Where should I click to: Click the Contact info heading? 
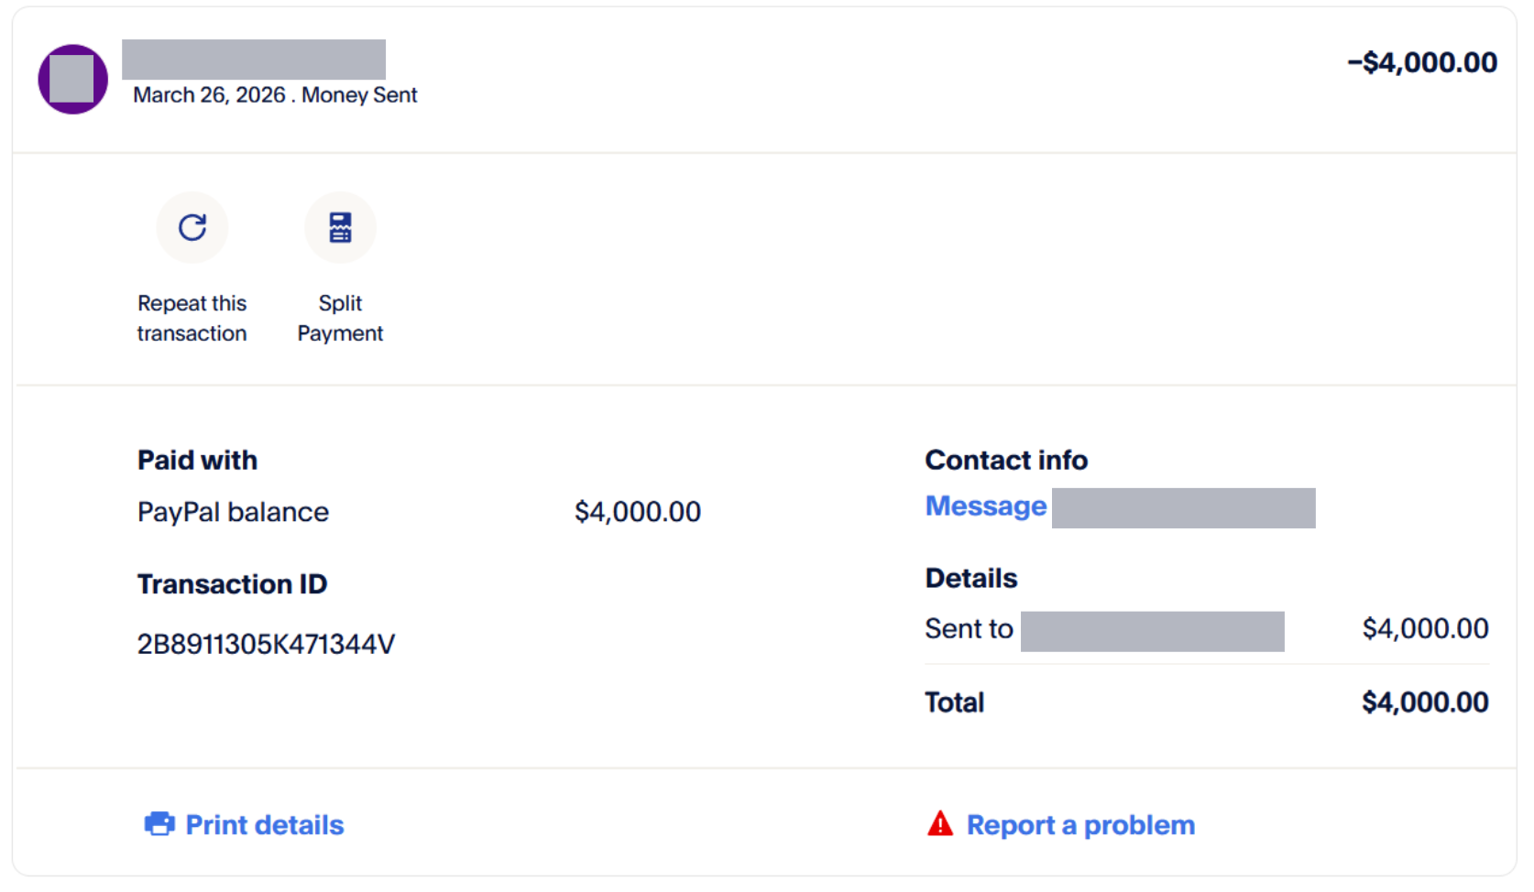[x=1005, y=460]
